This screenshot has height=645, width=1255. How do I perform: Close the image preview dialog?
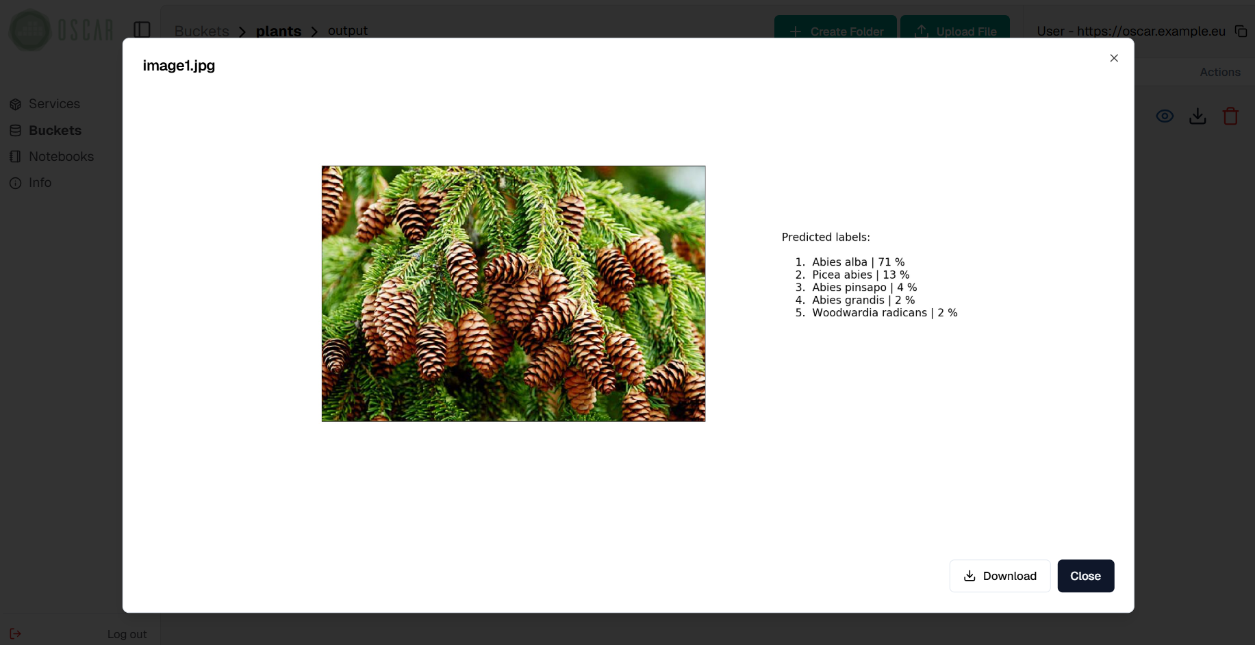(1085, 576)
